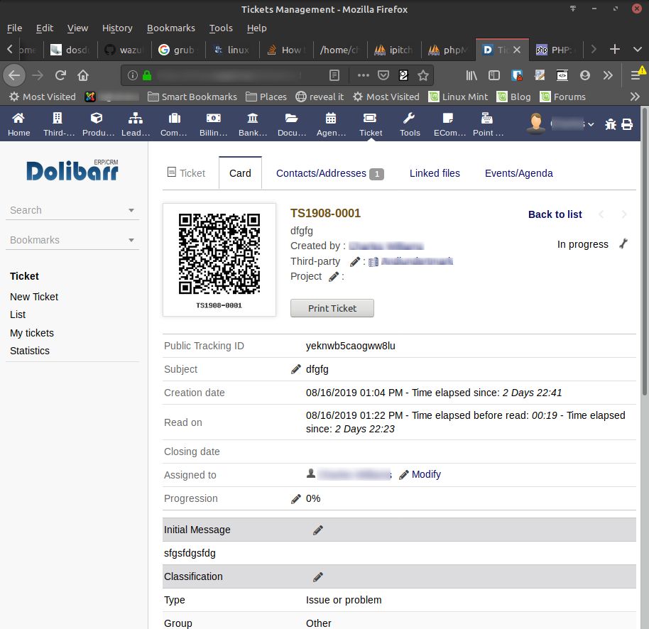The width and height of the screenshot is (649, 629).
Task: Open the My tickets sidebar link
Action: click(x=31, y=332)
